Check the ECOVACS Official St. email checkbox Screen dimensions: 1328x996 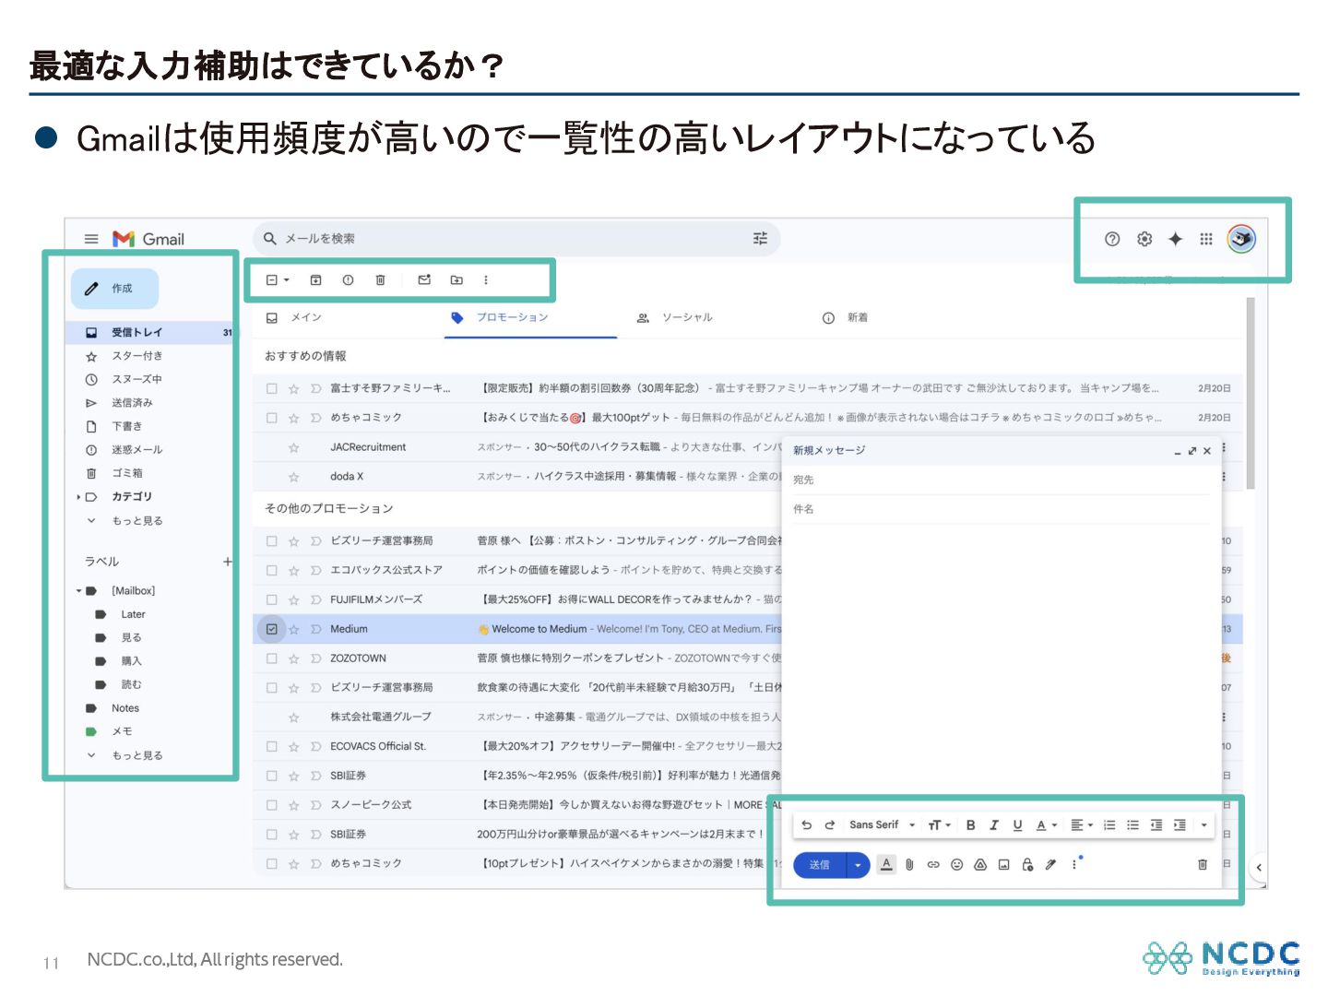coord(272,747)
